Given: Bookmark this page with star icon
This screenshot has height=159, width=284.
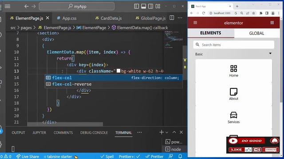Looking at the screenshot, I should click(x=253, y=13).
